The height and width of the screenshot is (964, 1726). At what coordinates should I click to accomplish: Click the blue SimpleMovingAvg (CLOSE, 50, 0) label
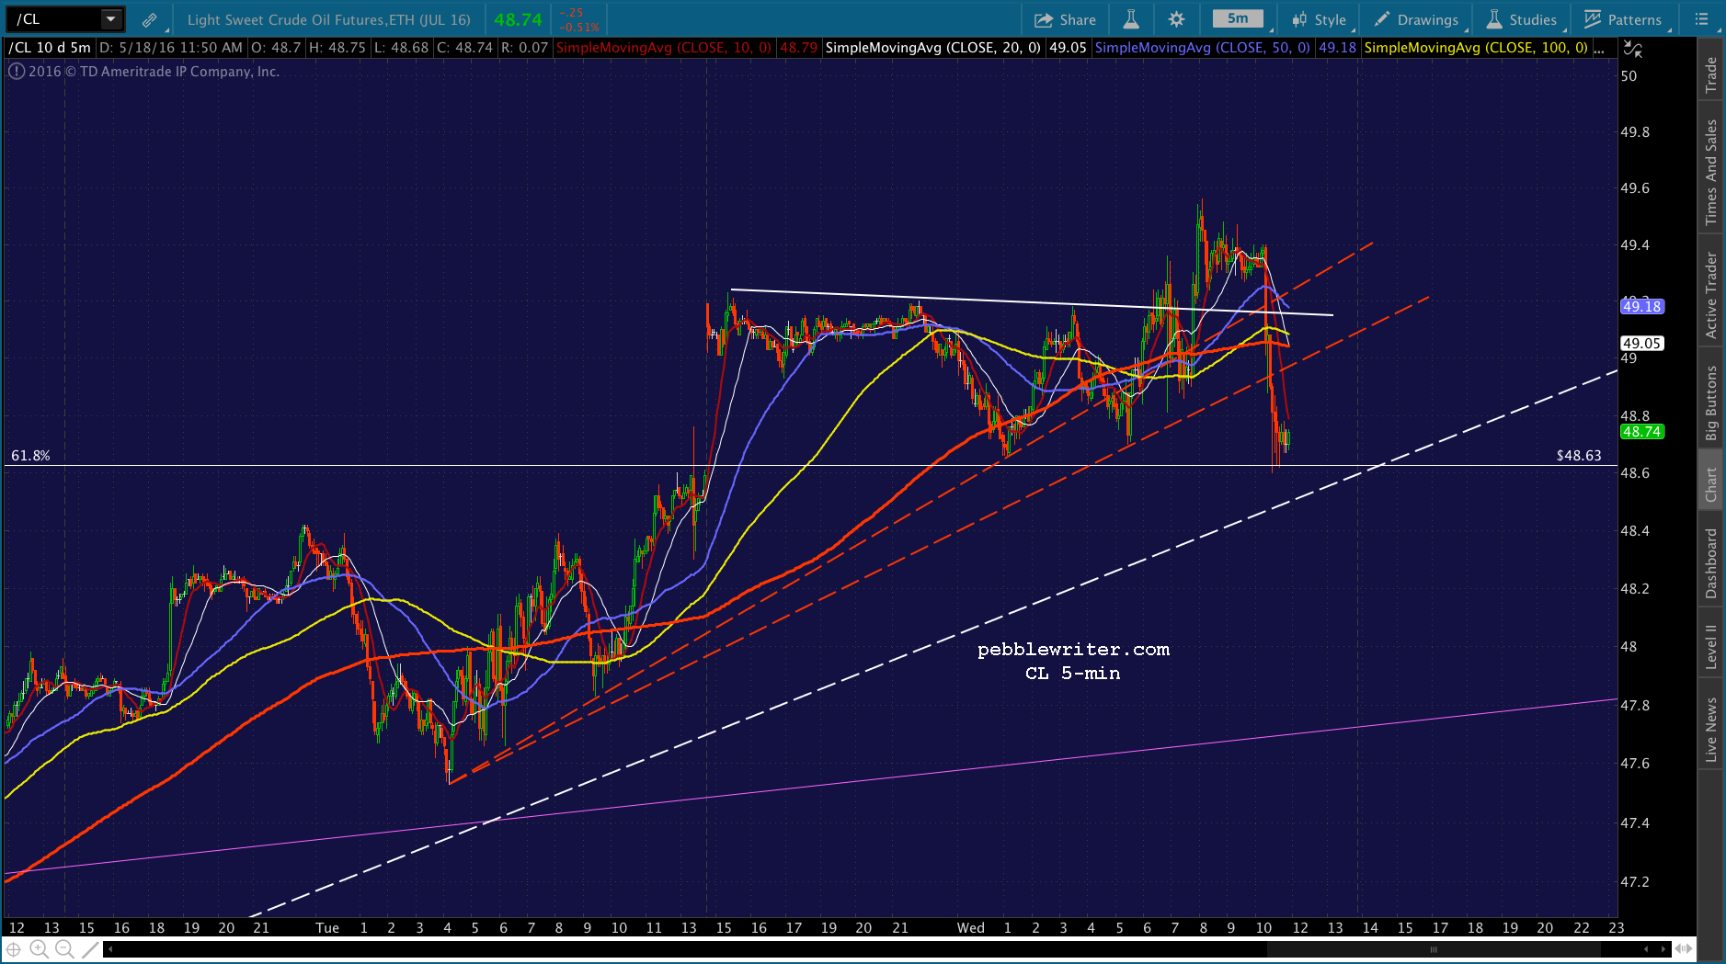pos(1203,48)
